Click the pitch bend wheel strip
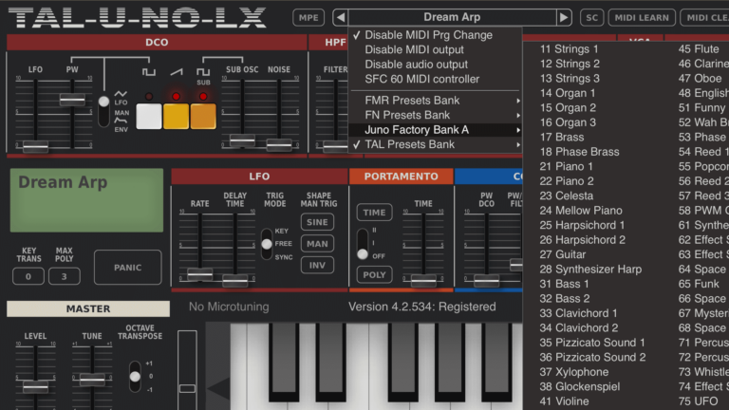 [187, 369]
